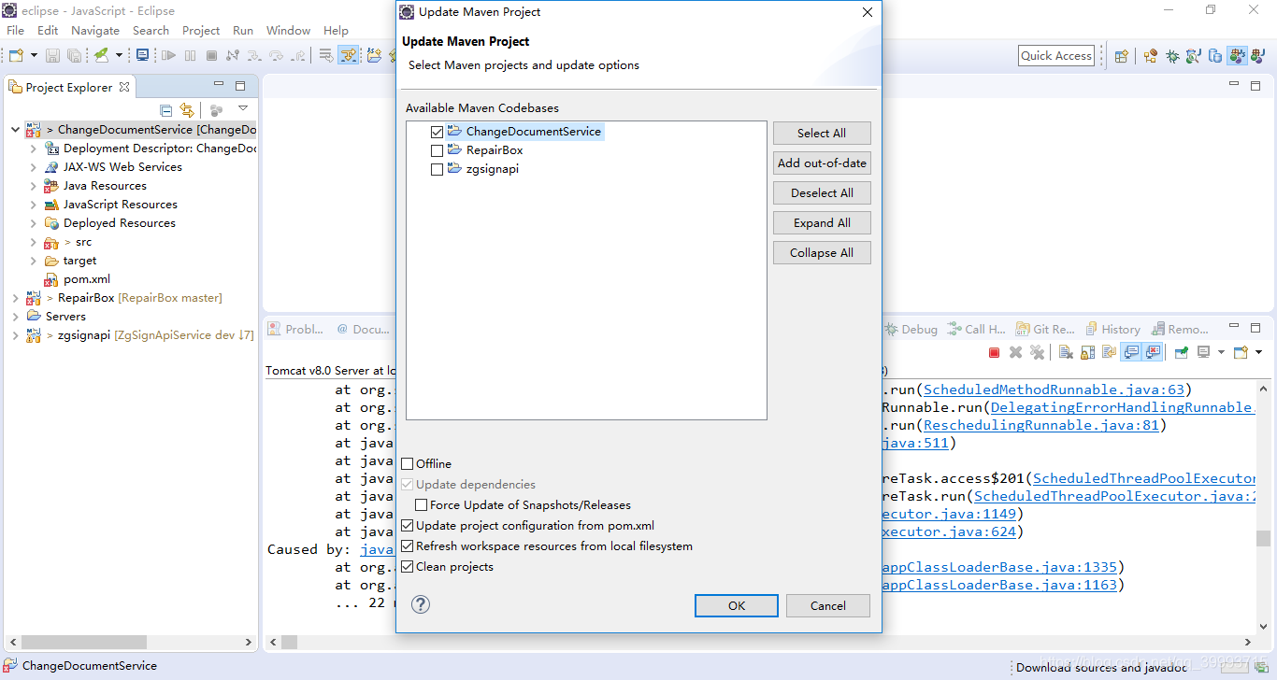Expand the target folder node

[x=34, y=261]
